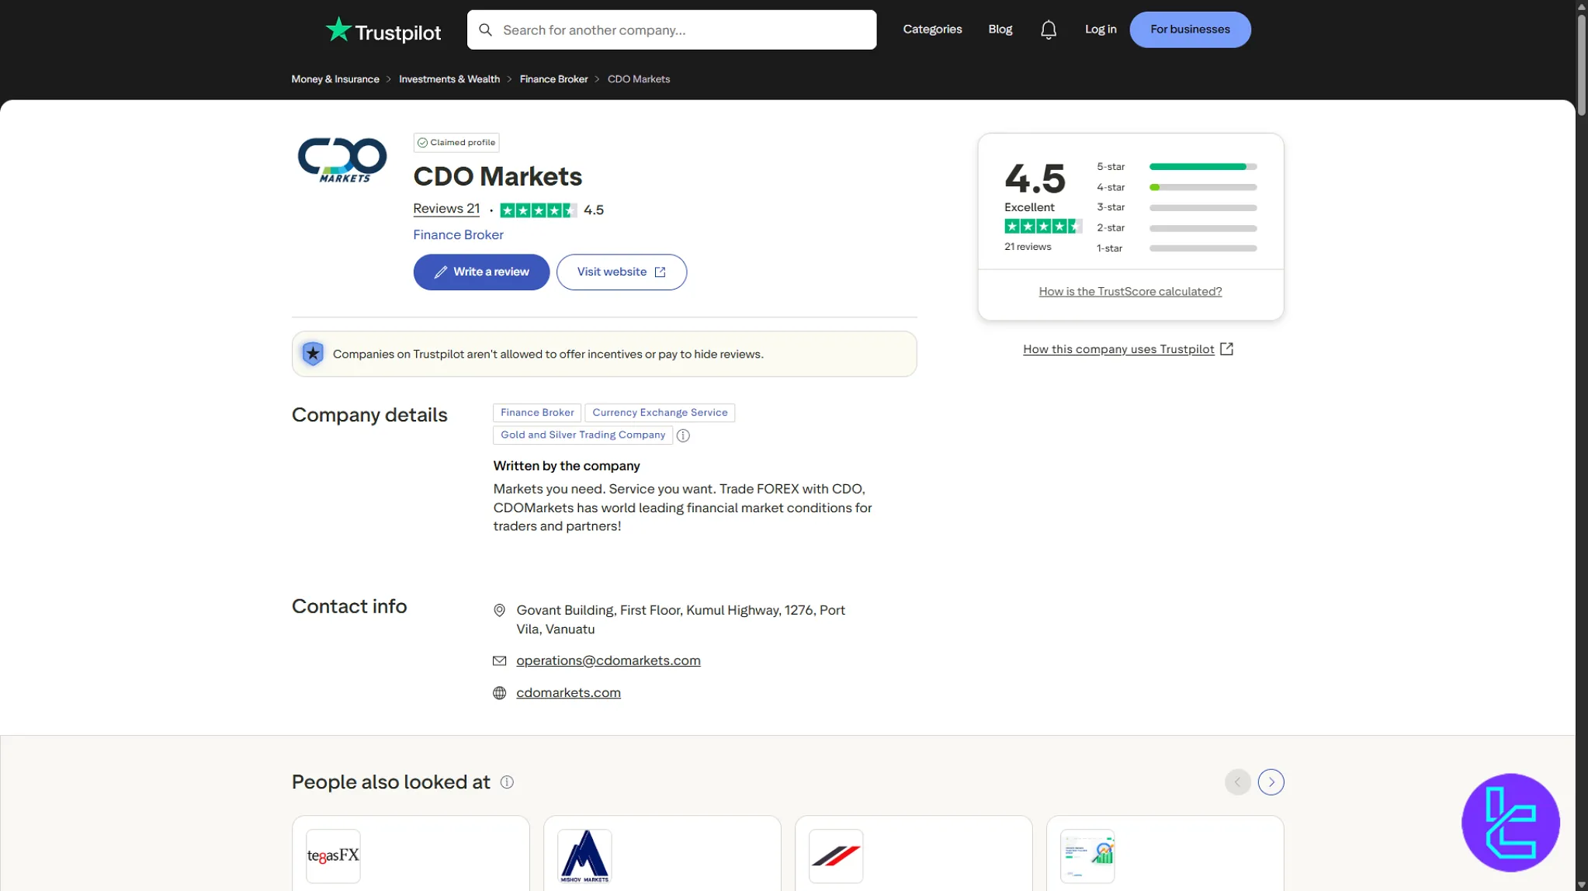Click the operations@cdomarkets.com email link
This screenshot has height=891, width=1588.
click(608, 660)
